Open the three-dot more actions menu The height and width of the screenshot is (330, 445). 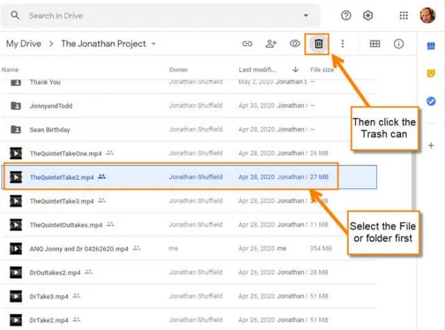pos(343,44)
